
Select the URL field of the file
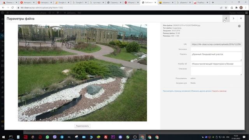pos(216,44)
